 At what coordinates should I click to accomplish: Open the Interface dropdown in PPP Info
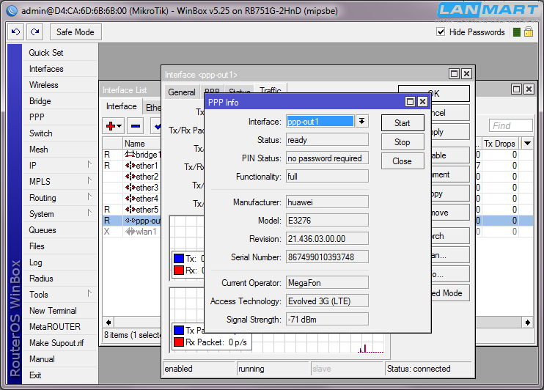pyautogui.click(x=361, y=121)
